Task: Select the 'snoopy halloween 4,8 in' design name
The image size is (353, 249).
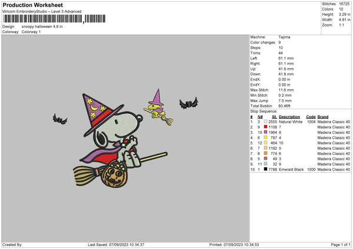Action: click(x=42, y=26)
